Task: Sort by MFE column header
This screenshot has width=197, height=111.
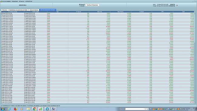Action: coord(162,12)
